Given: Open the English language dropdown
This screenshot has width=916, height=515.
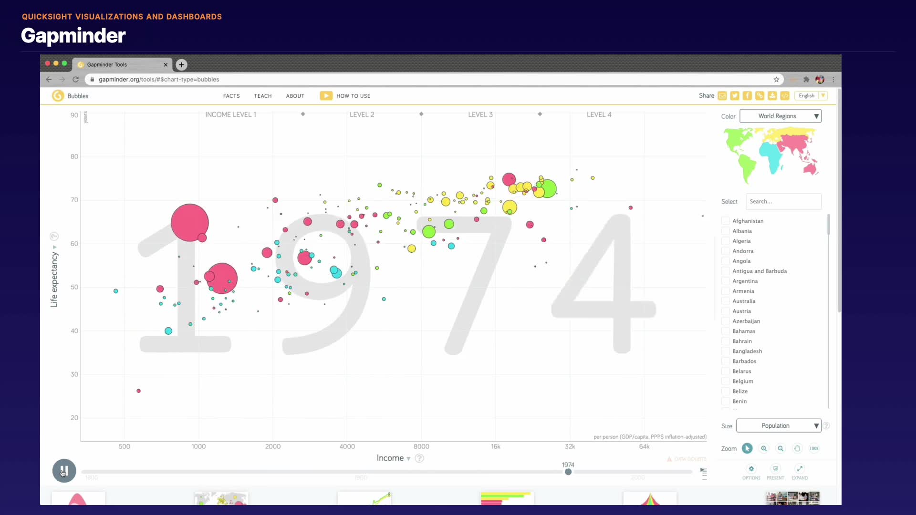Looking at the screenshot, I should click(812, 96).
